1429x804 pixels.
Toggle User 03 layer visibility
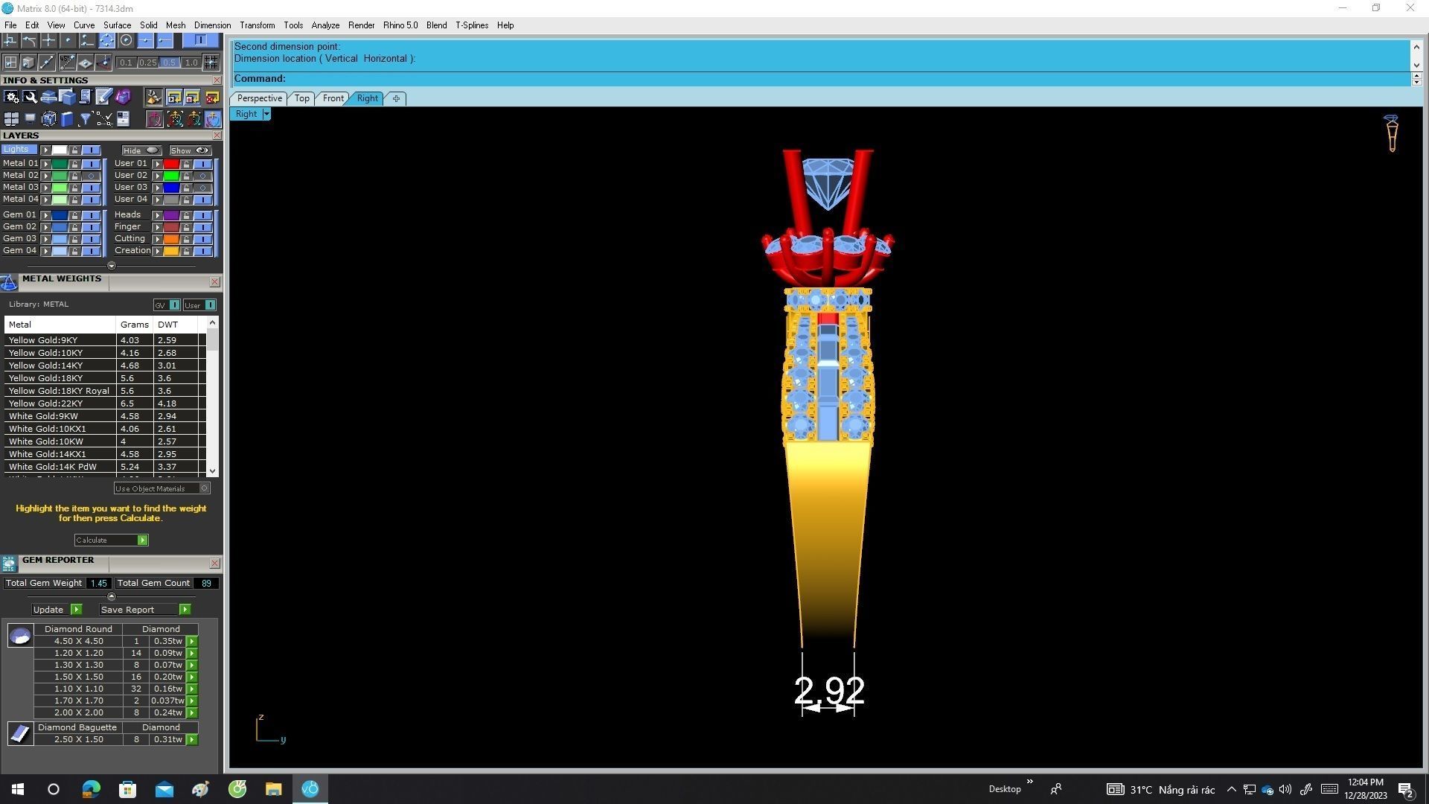click(202, 188)
